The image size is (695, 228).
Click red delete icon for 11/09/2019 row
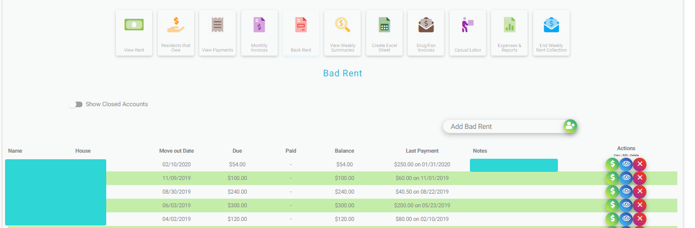tap(640, 178)
